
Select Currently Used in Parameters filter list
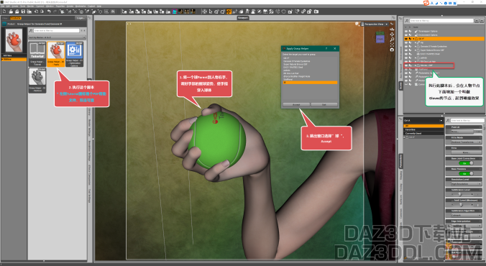pyautogui.click(x=423, y=133)
